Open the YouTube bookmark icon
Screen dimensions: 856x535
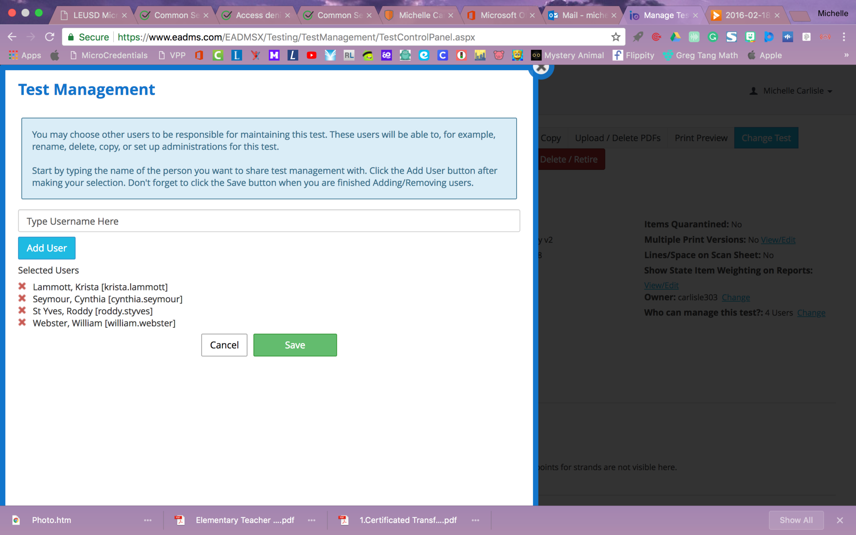coord(311,55)
